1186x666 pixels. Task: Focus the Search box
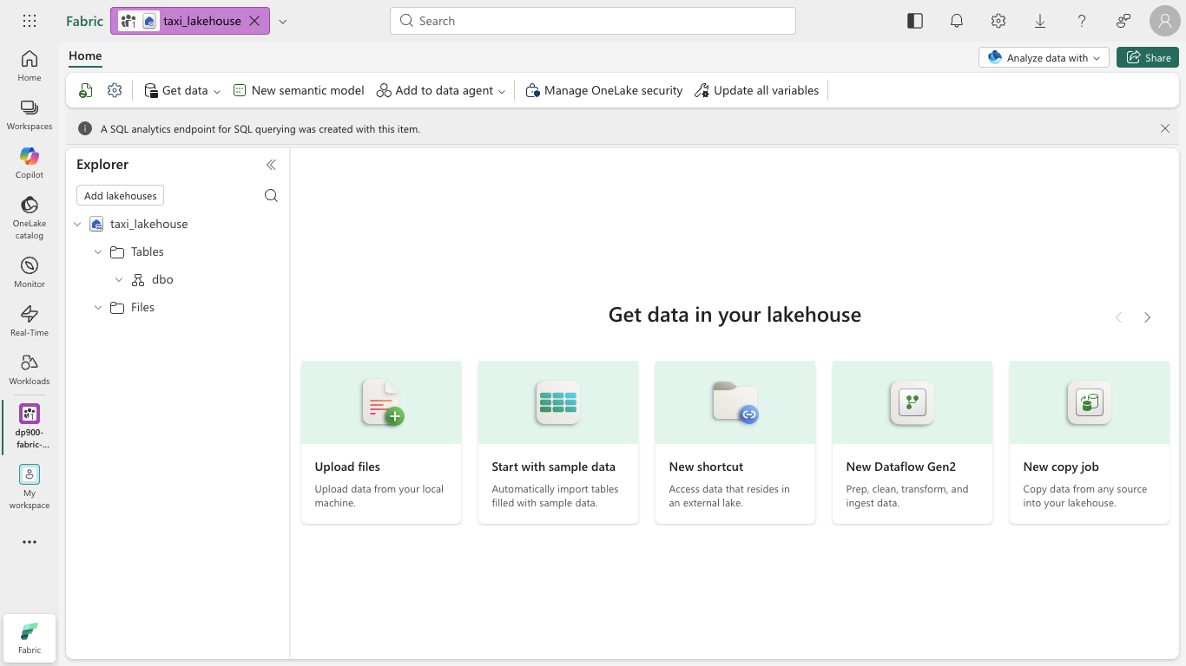pyautogui.click(x=593, y=21)
